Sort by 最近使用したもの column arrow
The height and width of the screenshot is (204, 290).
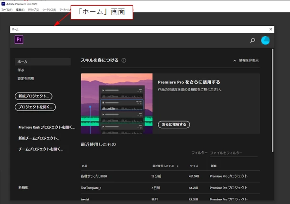178,166
